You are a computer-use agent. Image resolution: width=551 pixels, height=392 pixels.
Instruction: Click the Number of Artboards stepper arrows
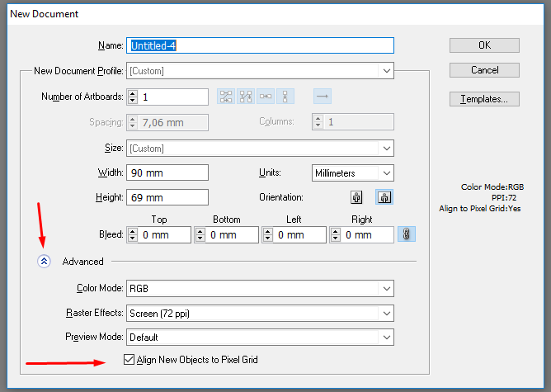click(132, 97)
